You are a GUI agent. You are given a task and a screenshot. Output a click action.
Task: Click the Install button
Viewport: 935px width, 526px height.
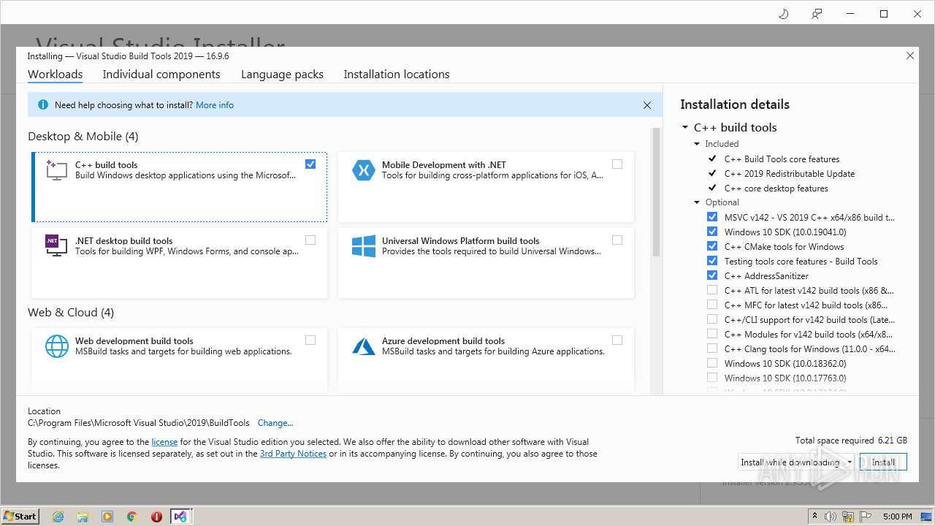[883, 462]
